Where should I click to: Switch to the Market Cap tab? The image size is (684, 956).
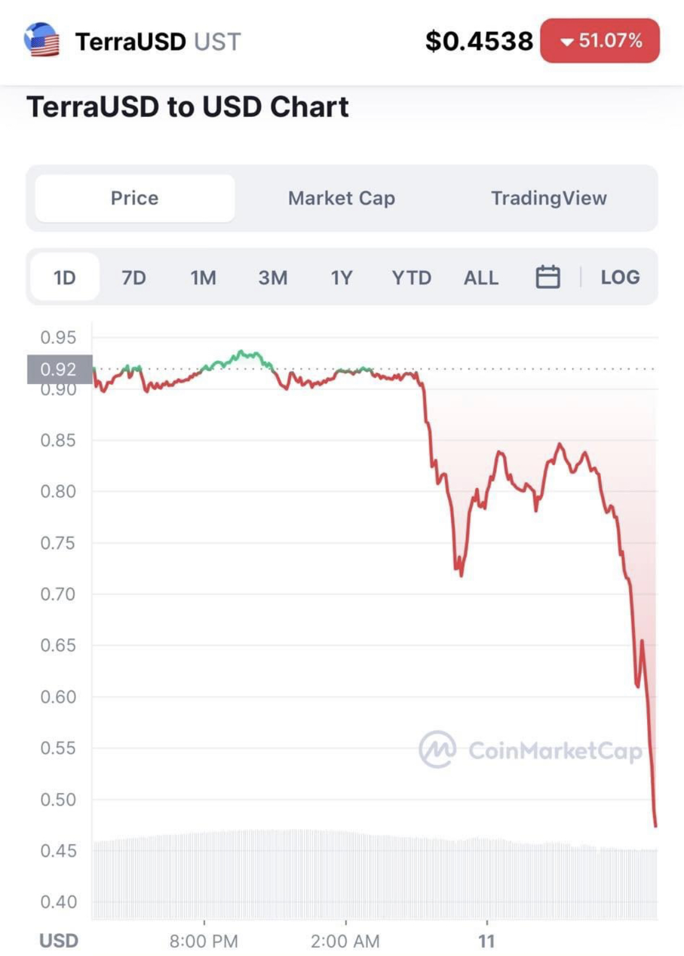coord(341,198)
